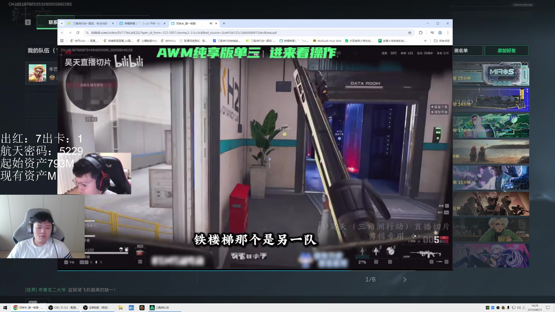555x312 pixels.
Task: Mute audio on the 双妹车 tab speaker icon
Action: [x=211, y=23]
